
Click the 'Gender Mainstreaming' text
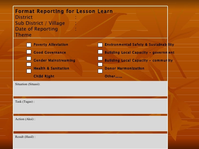coord(54,60)
